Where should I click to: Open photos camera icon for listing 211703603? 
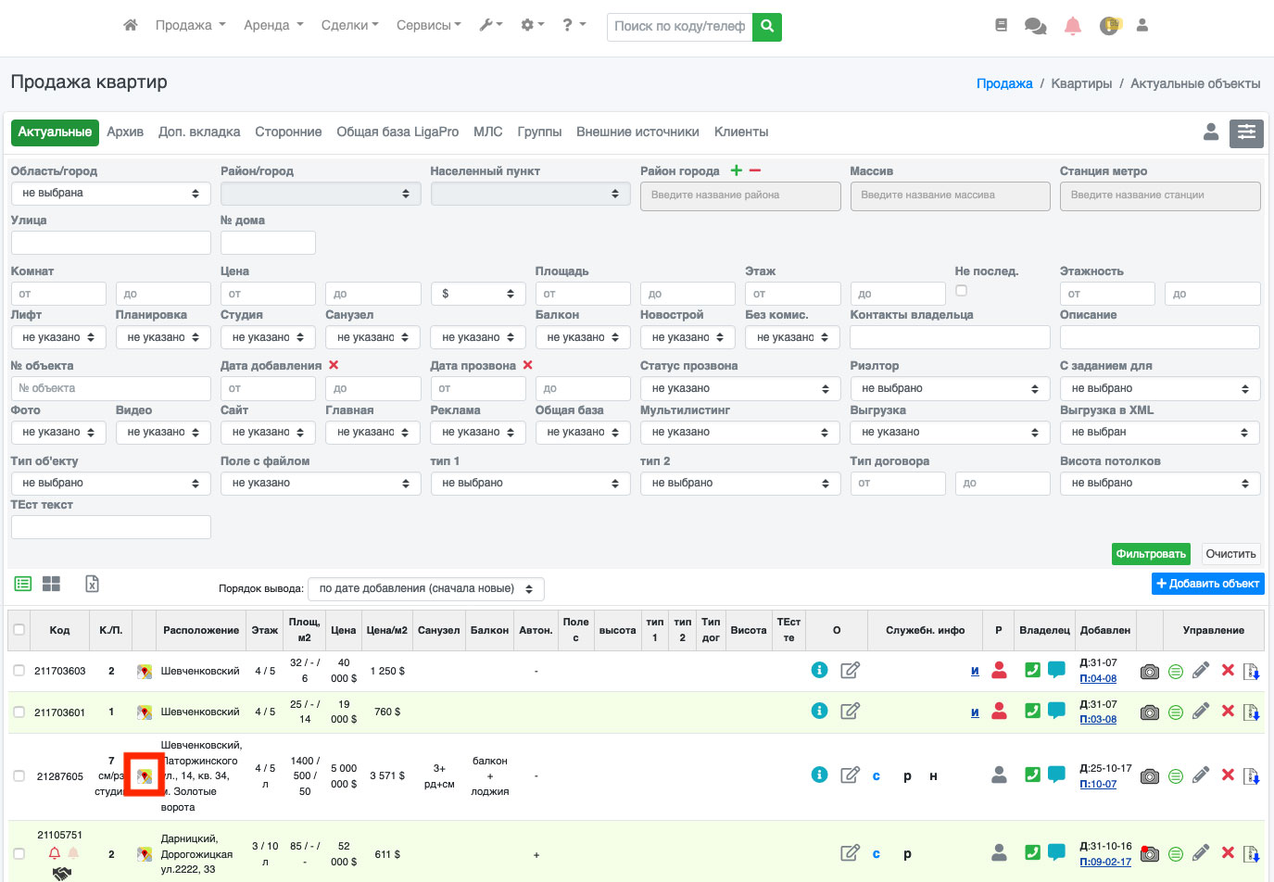[1149, 672]
